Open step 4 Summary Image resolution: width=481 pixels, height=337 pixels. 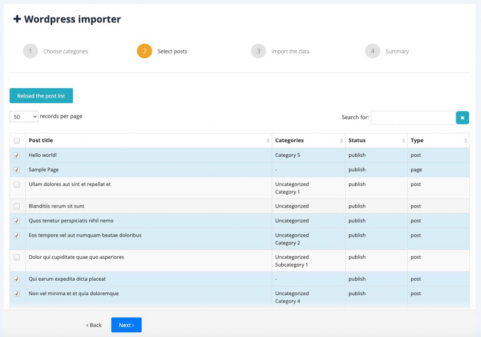(x=387, y=51)
